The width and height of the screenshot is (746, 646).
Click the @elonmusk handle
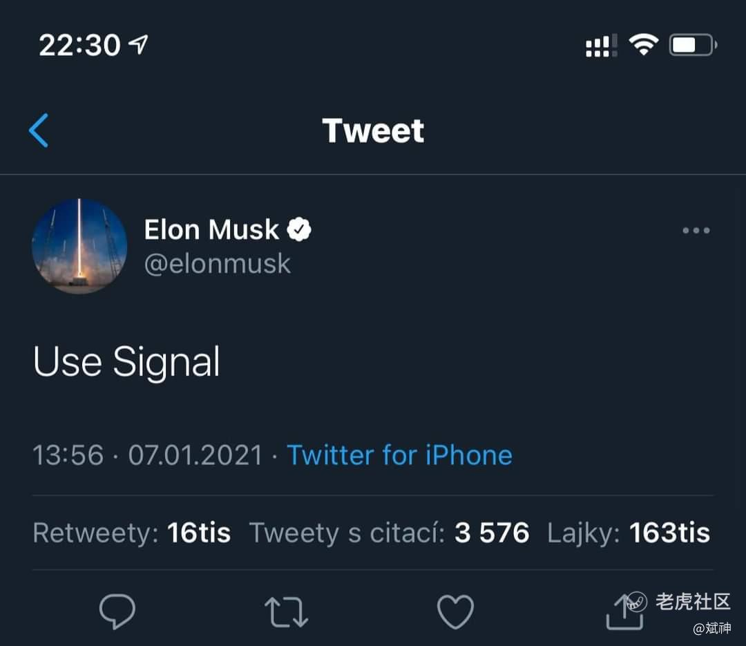point(217,263)
